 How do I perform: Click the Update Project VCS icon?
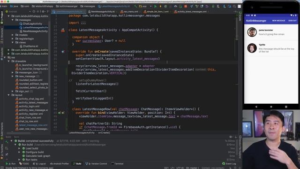pos(192,6)
